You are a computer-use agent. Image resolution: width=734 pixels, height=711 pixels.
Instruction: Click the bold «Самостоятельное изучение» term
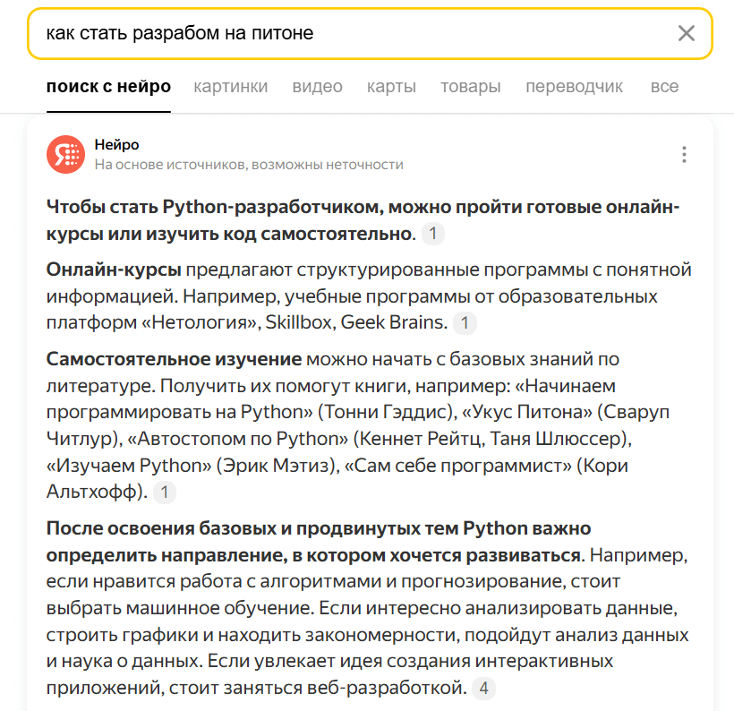[174, 359]
